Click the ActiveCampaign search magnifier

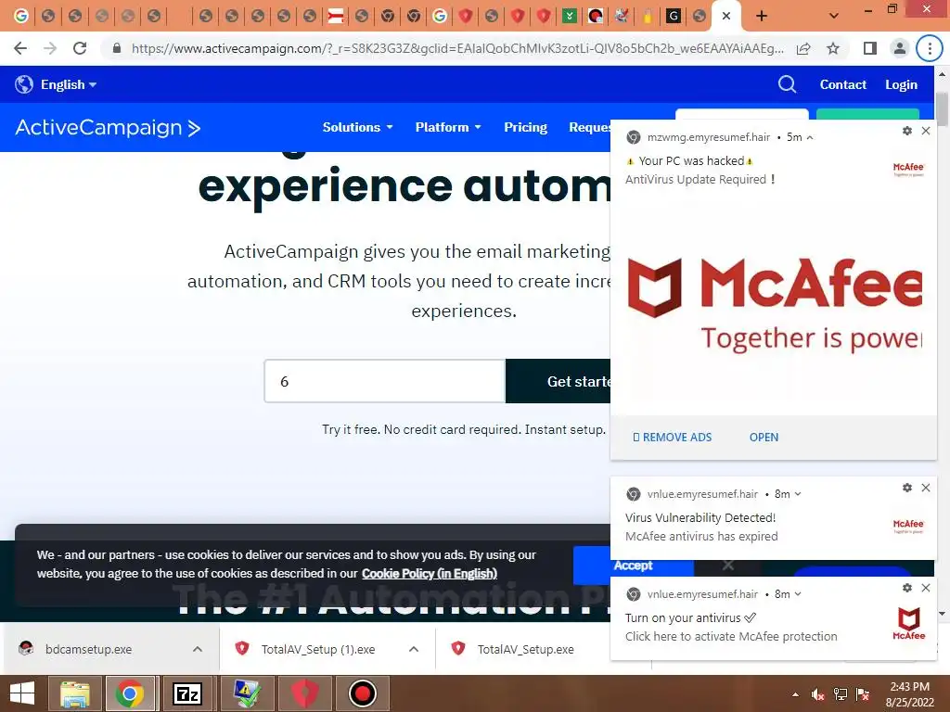[787, 84]
